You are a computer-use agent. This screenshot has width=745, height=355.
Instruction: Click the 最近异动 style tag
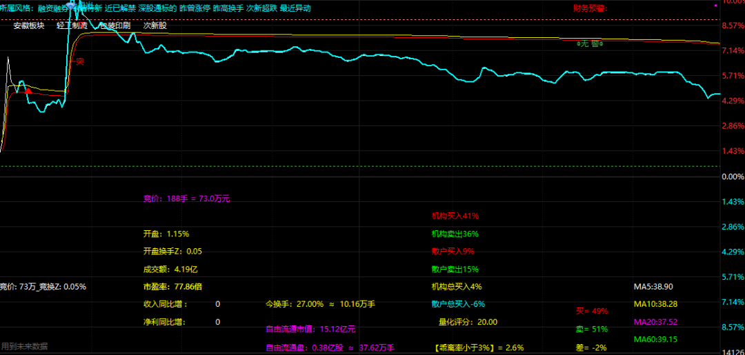point(295,8)
